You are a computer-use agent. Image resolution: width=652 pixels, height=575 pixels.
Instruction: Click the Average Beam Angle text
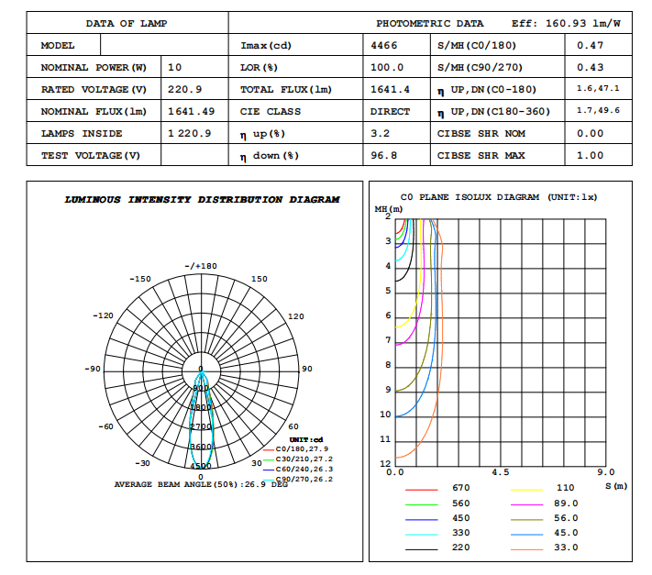[201, 484]
